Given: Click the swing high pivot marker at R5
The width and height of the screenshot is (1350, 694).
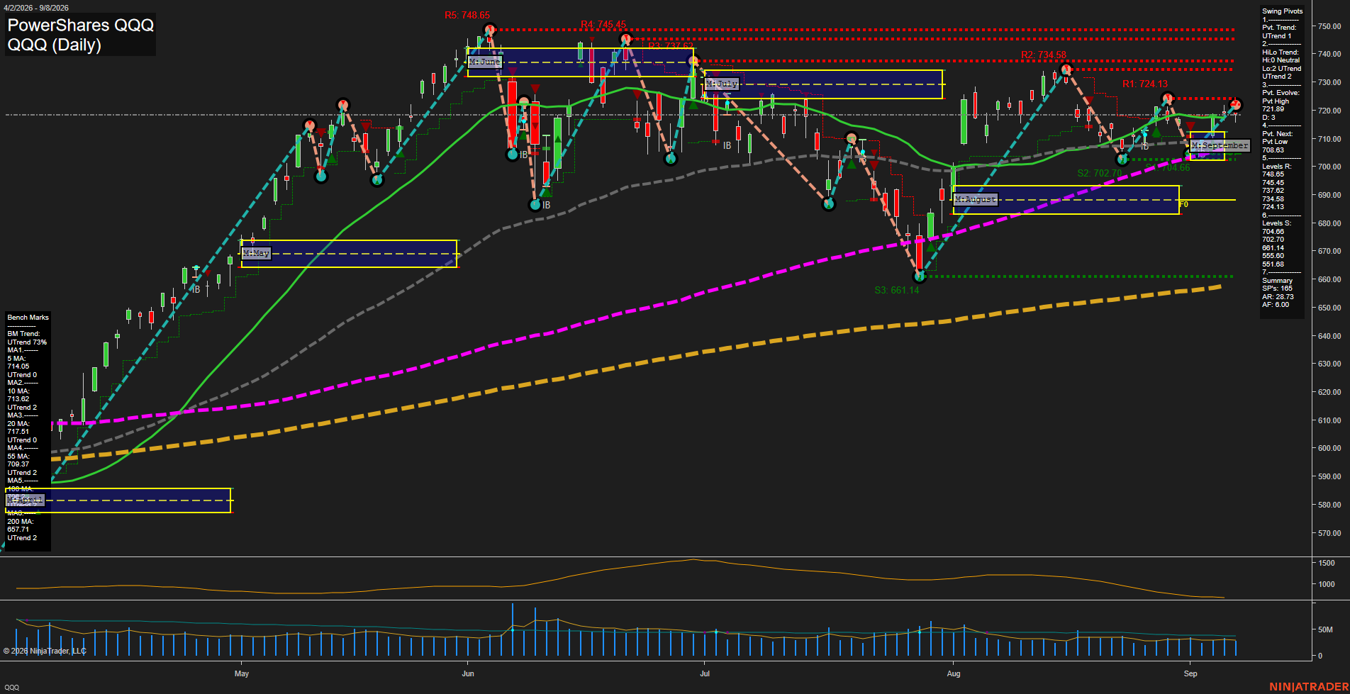Looking at the screenshot, I should click(x=489, y=30).
